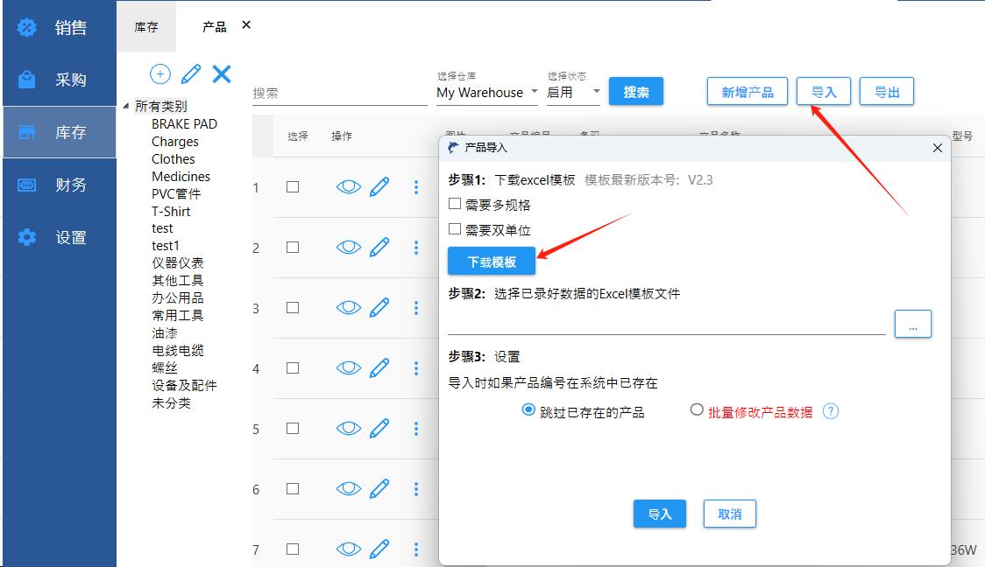This screenshot has height=567, width=985.
Task: Enable the multi-specification checkbox
Action: [455, 204]
